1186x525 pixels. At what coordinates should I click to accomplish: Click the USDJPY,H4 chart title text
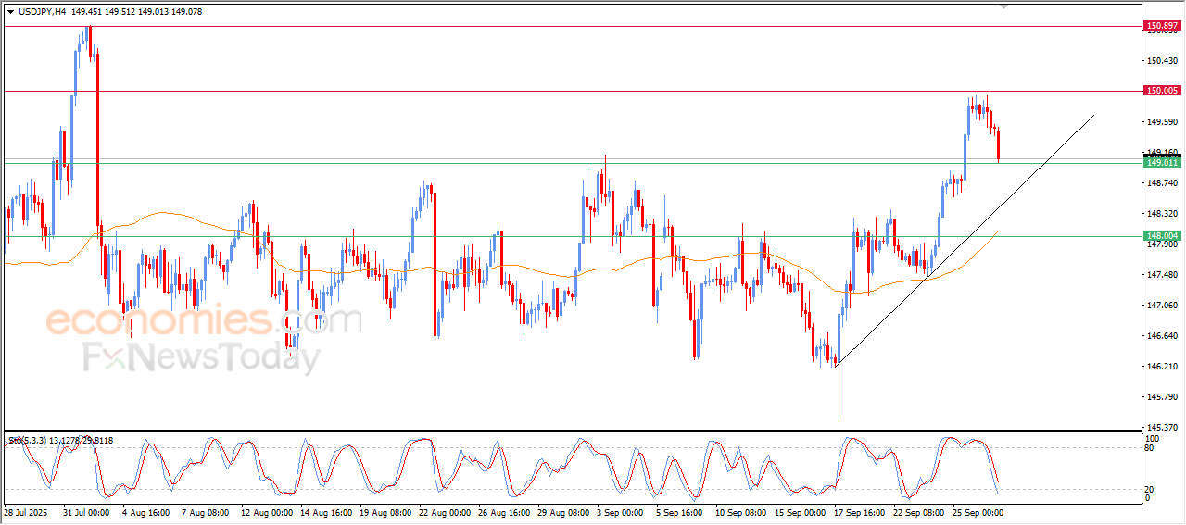point(43,12)
